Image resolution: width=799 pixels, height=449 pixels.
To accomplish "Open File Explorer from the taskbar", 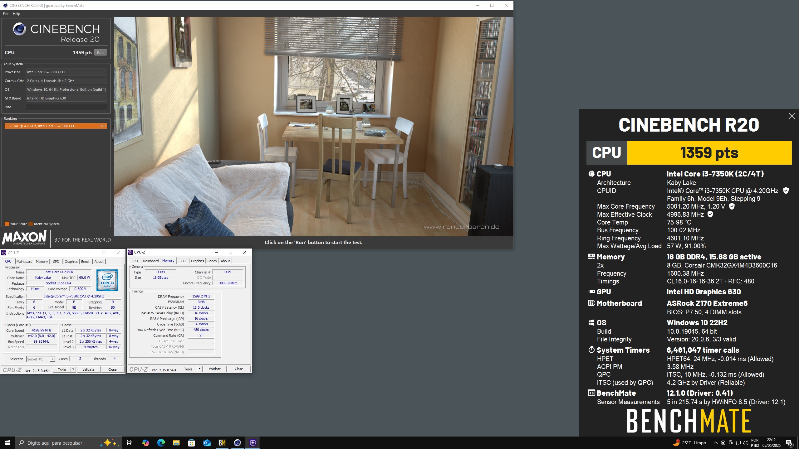I will tap(176, 443).
